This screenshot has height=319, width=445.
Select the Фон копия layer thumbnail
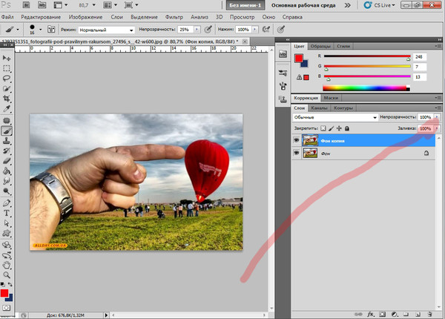(x=310, y=140)
